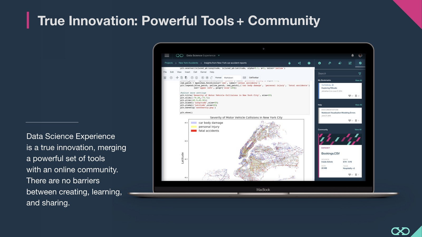Screen dimensions: 422x237
Task: Open the Cell menu
Action: pyautogui.click(x=195, y=72)
